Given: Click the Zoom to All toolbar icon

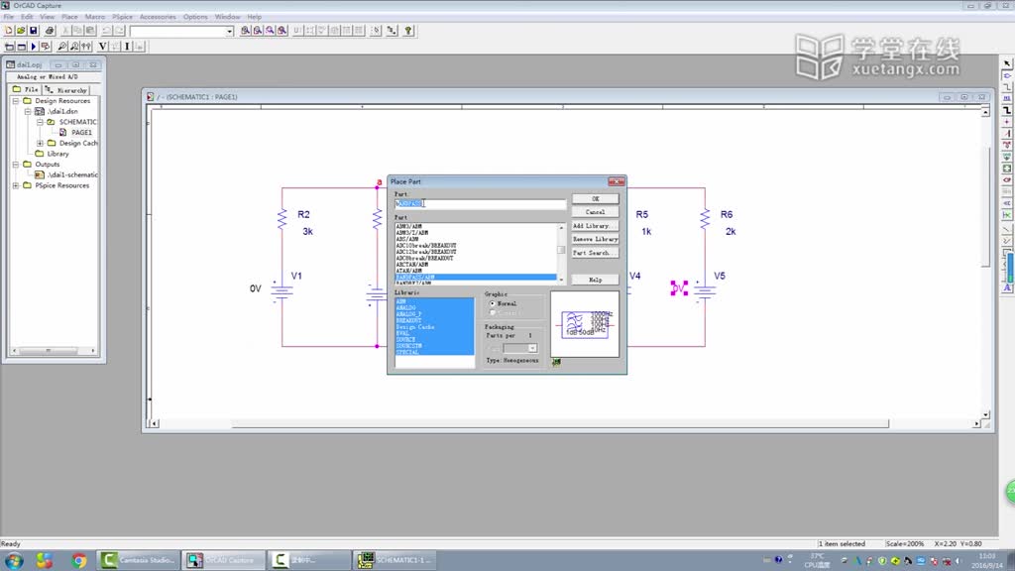Looking at the screenshot, I should click(x=282, y=31).
